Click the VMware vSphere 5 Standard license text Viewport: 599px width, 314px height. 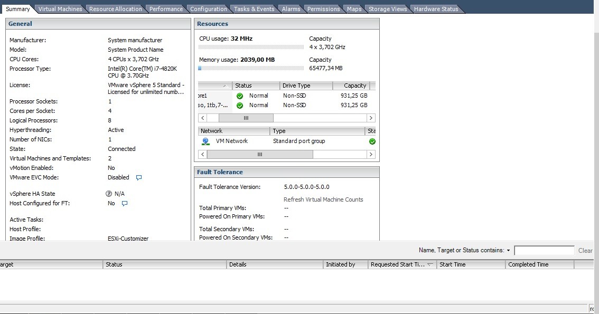pyautogui.click(x=146, y=89)
